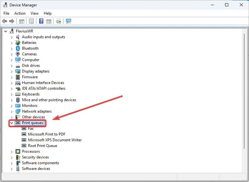Click the Processors icon
Image resolution: width=249 pixels, height=182 pixels.
(18, 151)
